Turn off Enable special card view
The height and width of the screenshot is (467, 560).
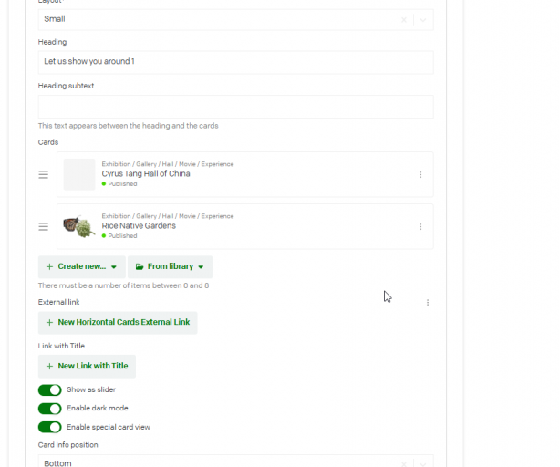(49, 427)
